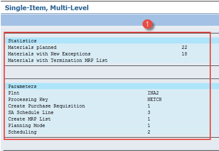Select the plant value INA2
This screenshot has width=219, height=151.
pos(153,93)
